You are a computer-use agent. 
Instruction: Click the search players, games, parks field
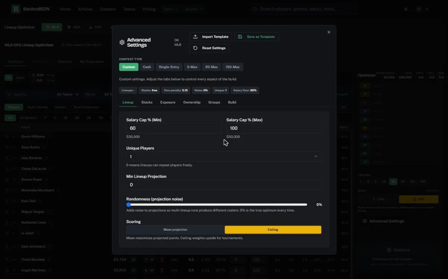pyautogui.click(x=304, y=9)
